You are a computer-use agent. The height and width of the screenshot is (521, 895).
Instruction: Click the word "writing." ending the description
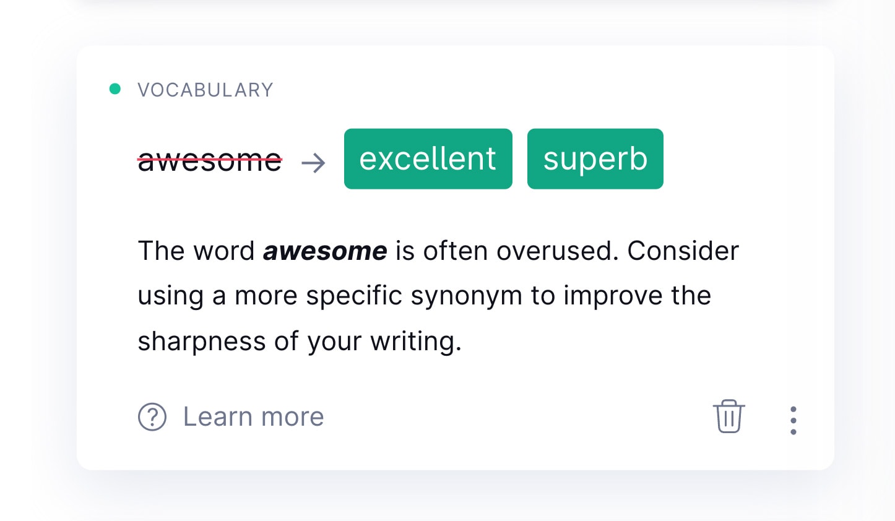pos(416,341)
